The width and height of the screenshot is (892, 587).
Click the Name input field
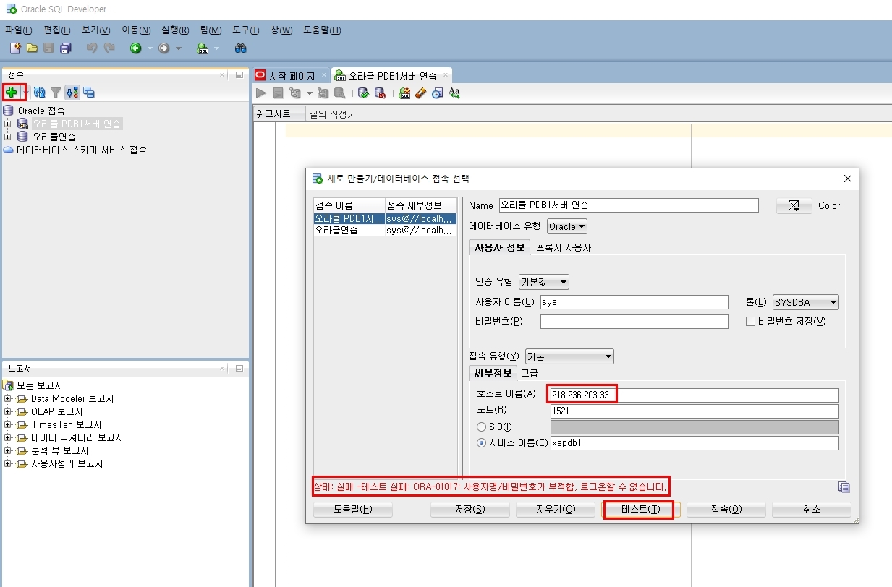tap(629, 205)
